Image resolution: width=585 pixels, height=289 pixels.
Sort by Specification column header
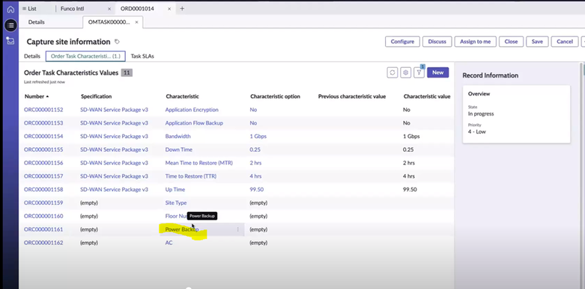pos(97,96)
